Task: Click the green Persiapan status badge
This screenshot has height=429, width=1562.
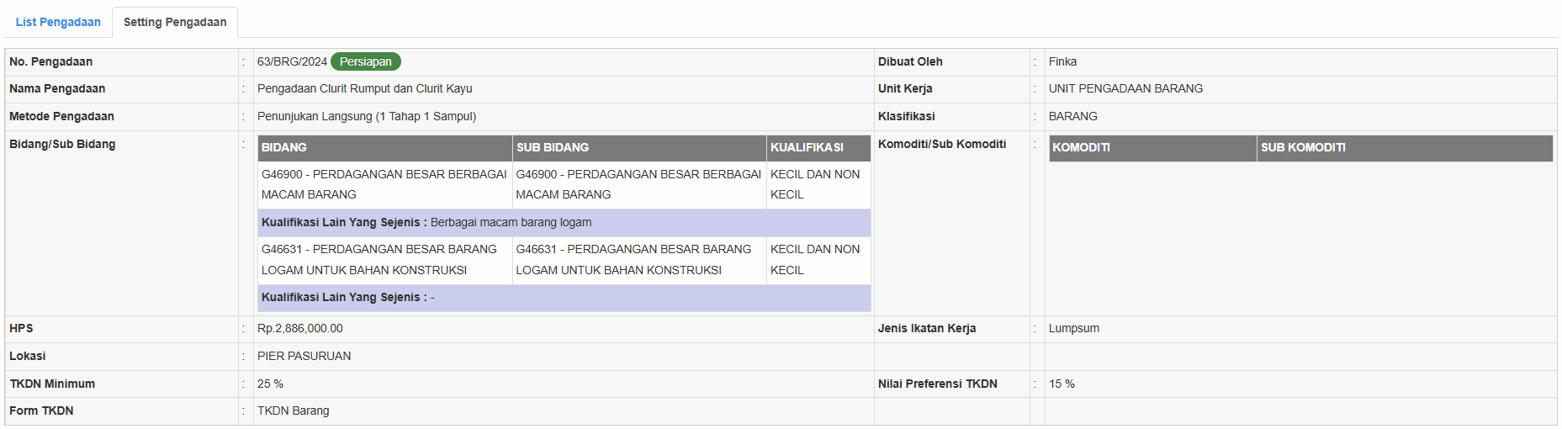Action: (x=366, y=61)
